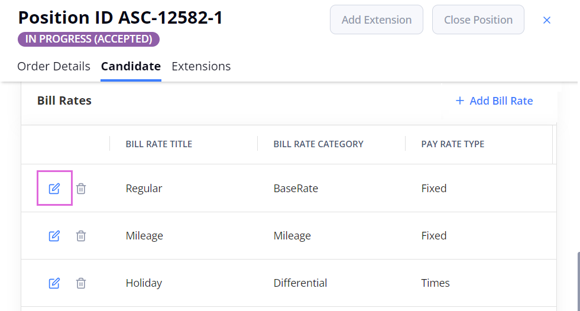Click the Add Extension button
Image resolution: width=580 pixels, height=311 pixels.
pyautogui.click(x=377, y=20)
